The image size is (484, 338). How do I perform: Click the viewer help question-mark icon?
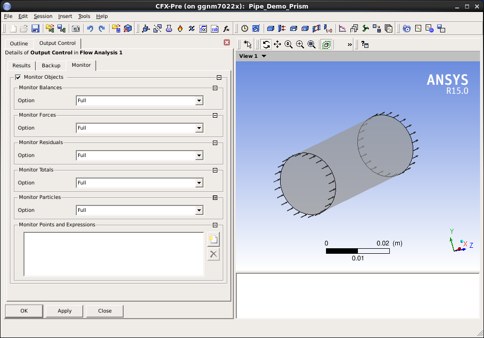(x=365, y=44)
